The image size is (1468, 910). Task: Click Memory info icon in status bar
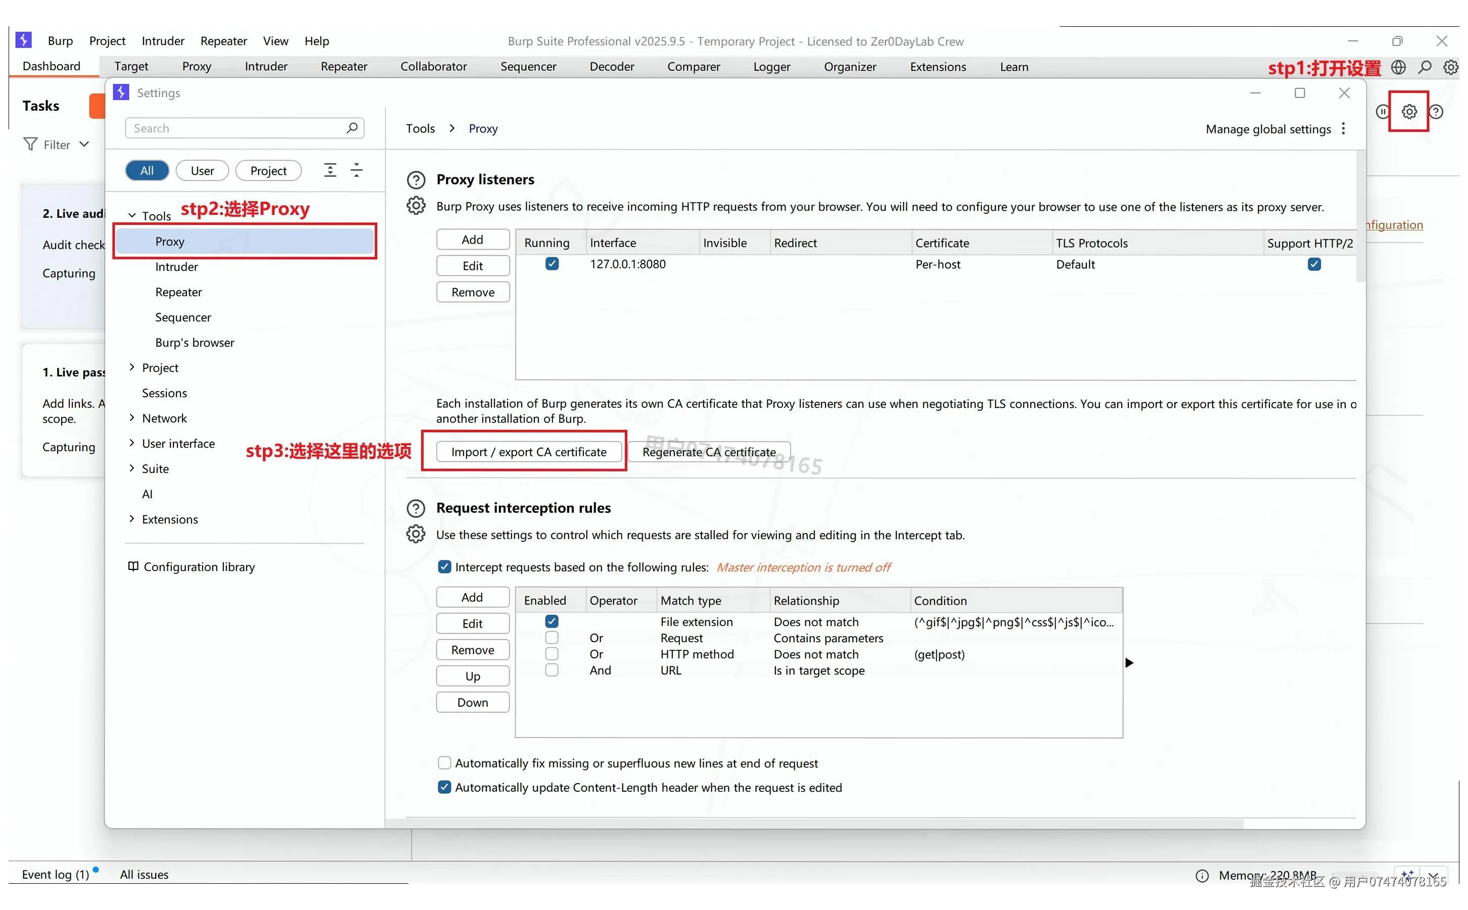click(1202, 876)
